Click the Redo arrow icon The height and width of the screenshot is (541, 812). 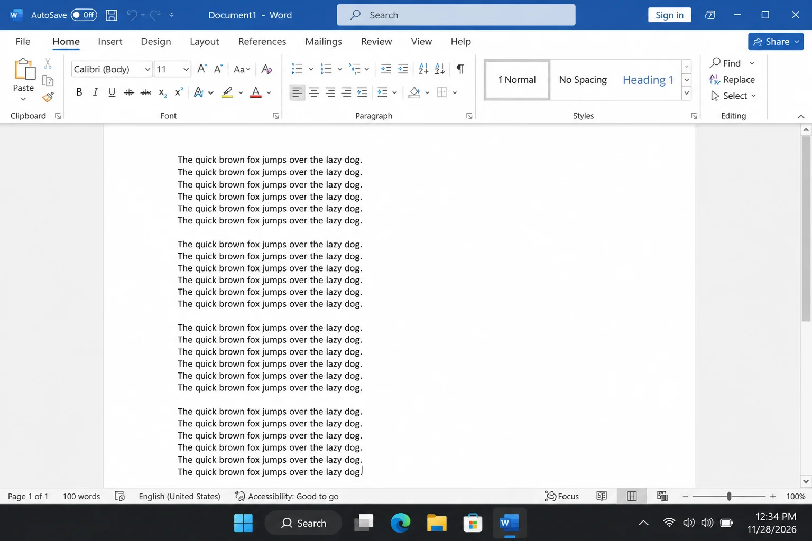pos(155,15)
